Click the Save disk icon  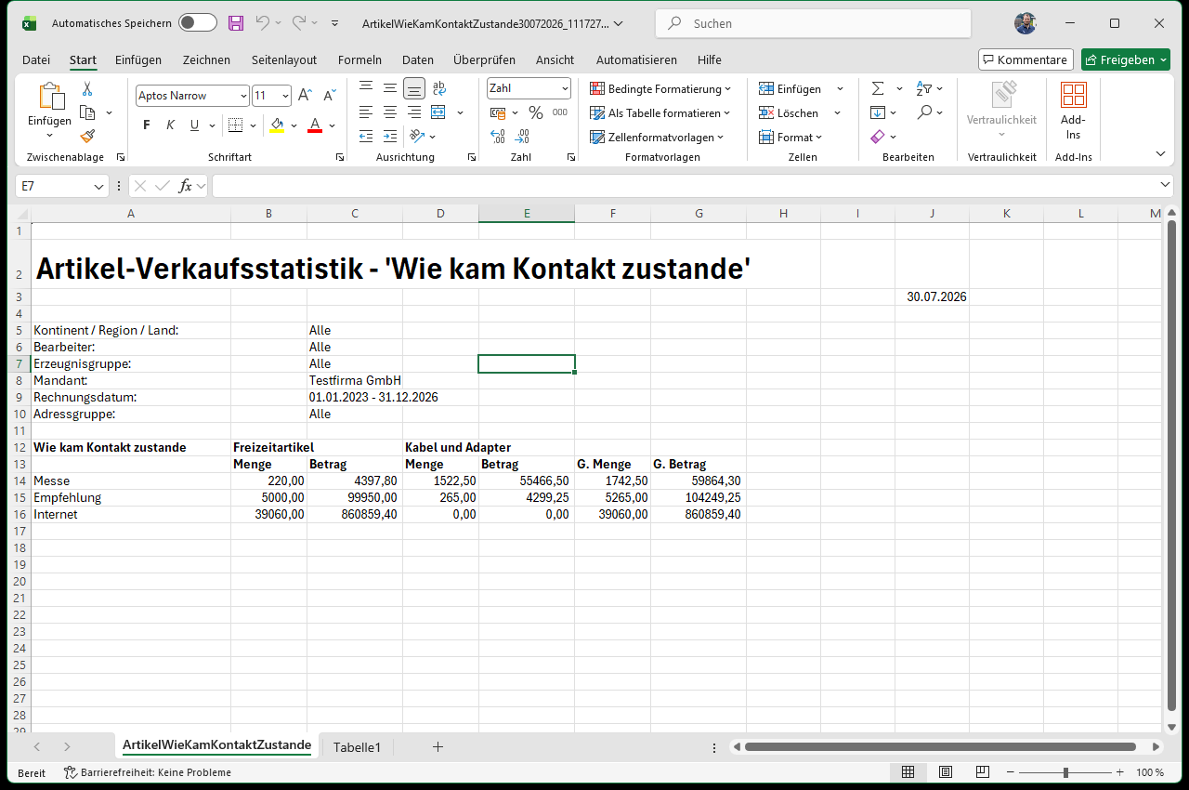(236, 23)
